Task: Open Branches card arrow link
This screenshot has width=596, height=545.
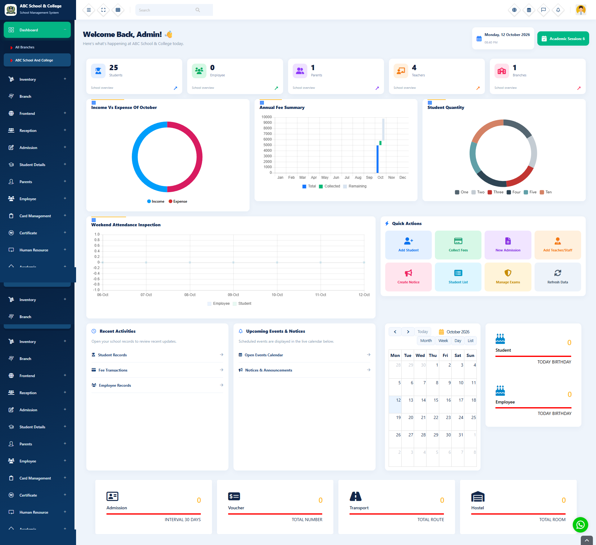Action: pyautogui.click(x=579, y=88)
